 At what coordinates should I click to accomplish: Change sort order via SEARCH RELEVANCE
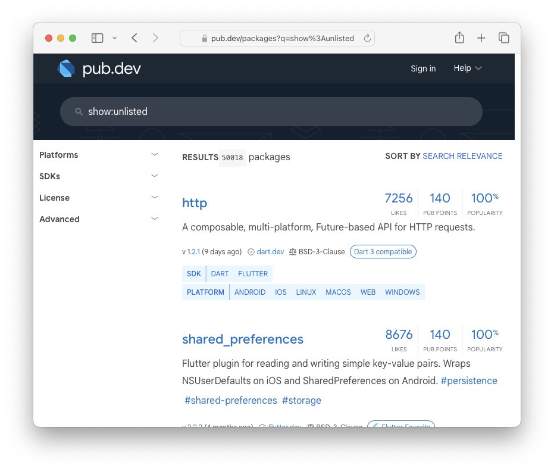point(462,156)
